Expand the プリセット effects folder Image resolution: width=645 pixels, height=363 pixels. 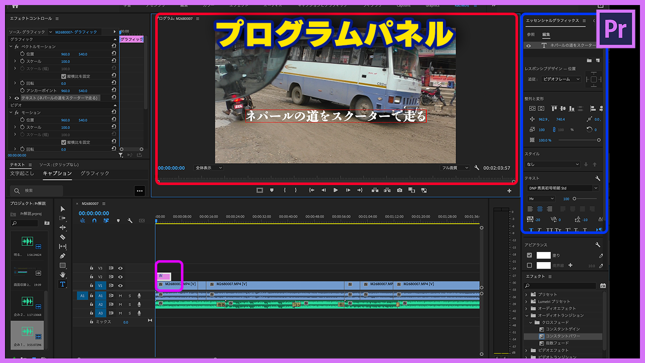pyautogui.click(x=527, y=294)
